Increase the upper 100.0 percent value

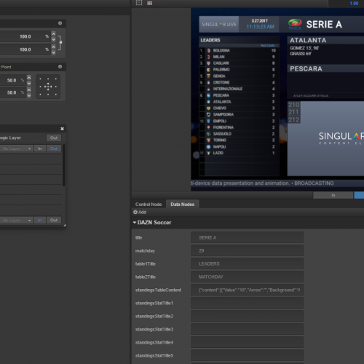click(54, 34)
